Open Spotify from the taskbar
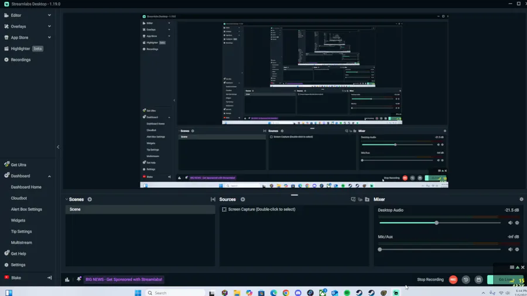Image resolution: width=527 pixels, height=296 pixels. click(x=347, y=292)
